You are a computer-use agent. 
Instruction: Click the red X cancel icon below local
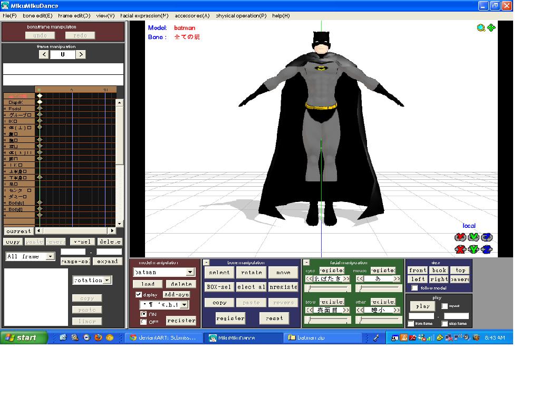point(459,249)
